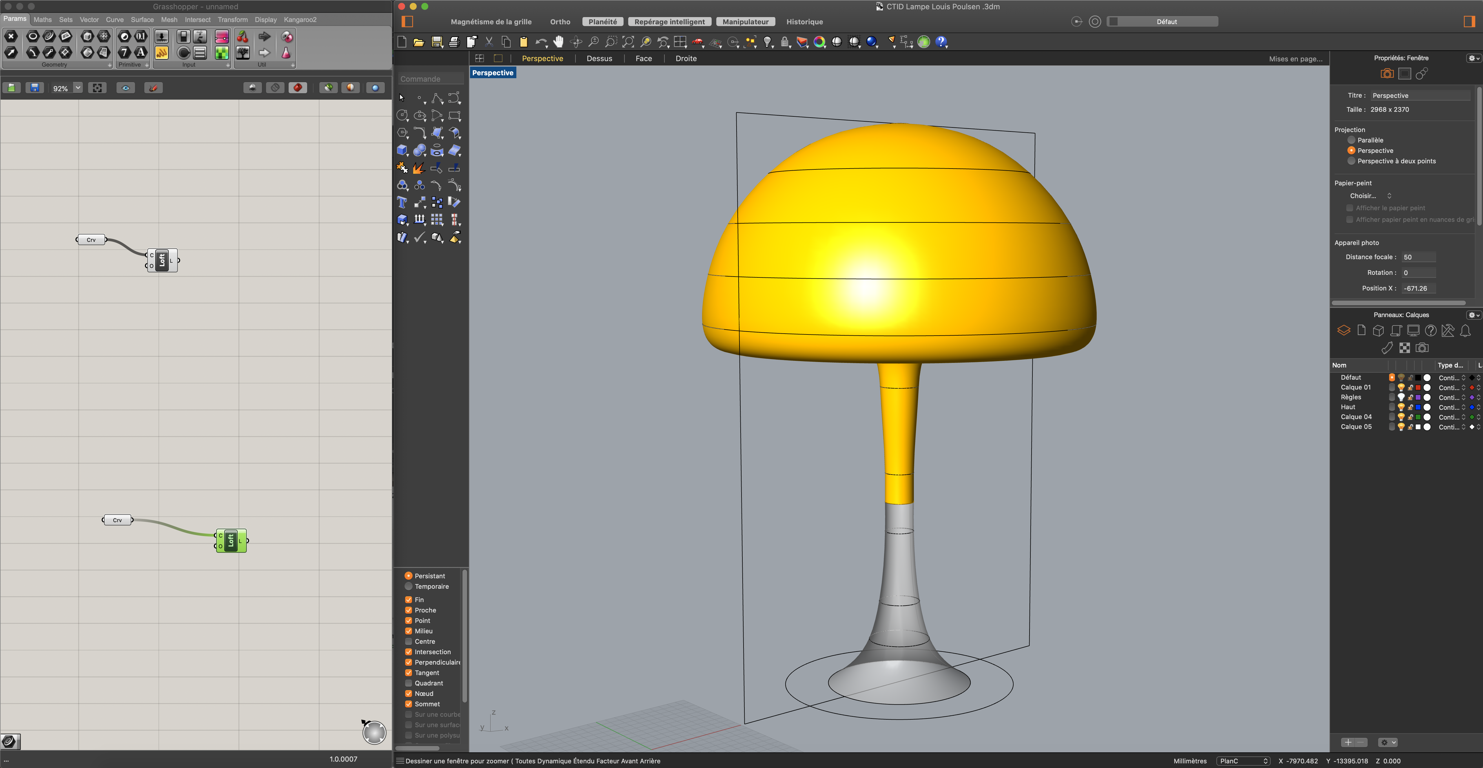Click the red color swatch of Calque 01
Screen dimensions: 1483x768
1418,387
